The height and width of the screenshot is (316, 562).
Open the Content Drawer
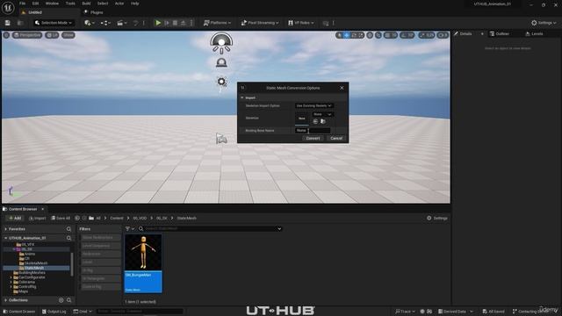pyautogui.click(x=19, y=312)
